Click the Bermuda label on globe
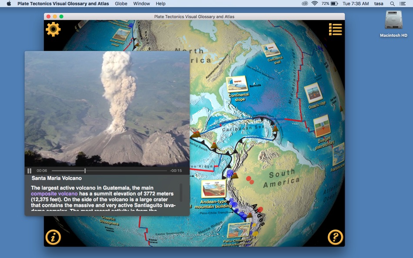This screenshot has width=413, height=258. click(255, 86)
